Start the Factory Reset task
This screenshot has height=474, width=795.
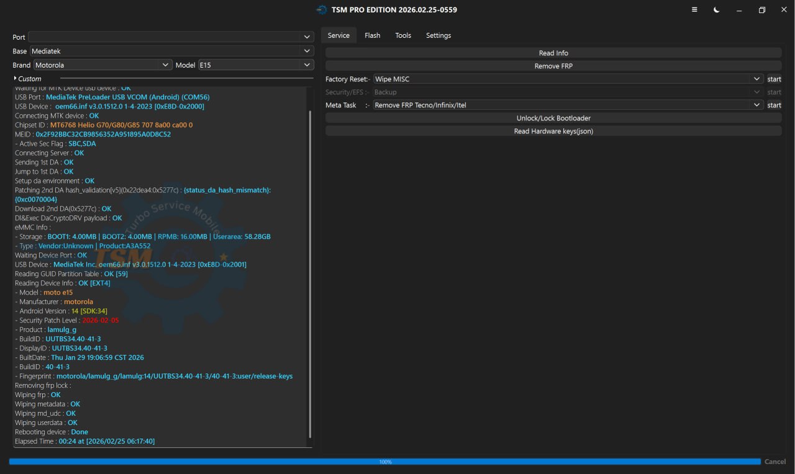[x=774, y=79]
